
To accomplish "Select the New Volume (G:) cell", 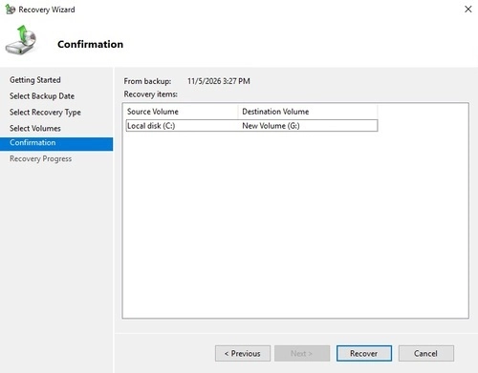I will tap(271, 126).
